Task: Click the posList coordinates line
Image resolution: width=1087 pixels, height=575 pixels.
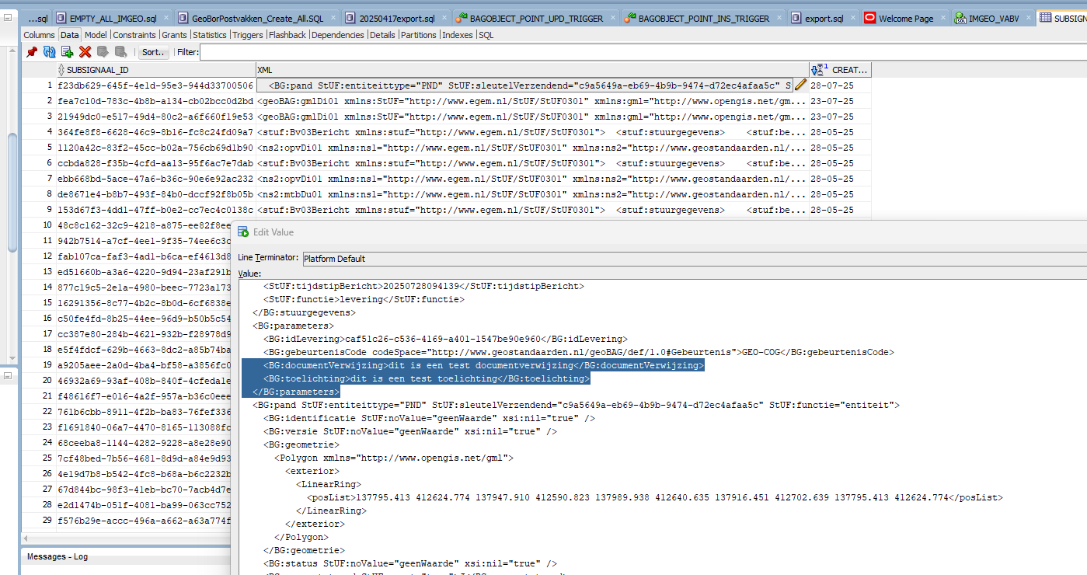Action: (x=655, y=497)
